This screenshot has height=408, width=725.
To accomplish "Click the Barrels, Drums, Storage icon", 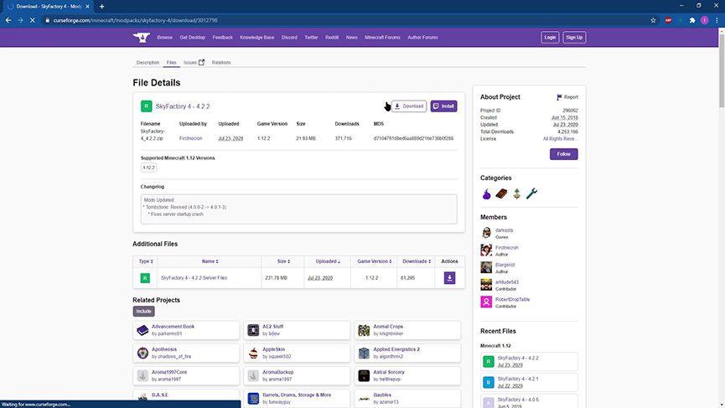I will pos(253,398).
